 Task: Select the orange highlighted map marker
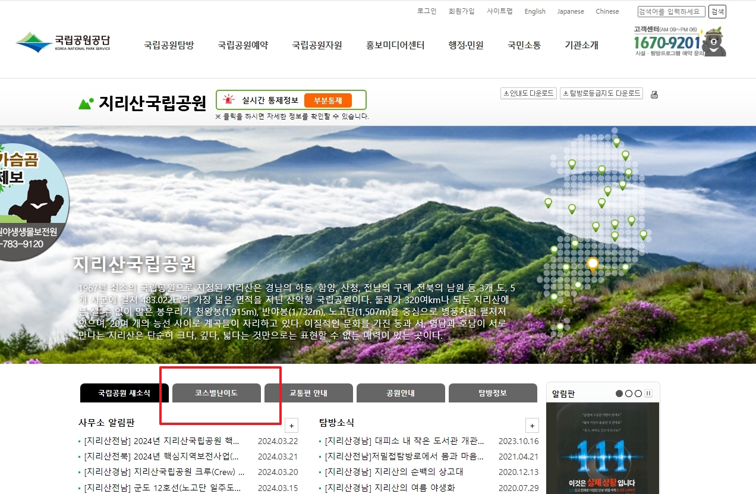pos(592,264)
